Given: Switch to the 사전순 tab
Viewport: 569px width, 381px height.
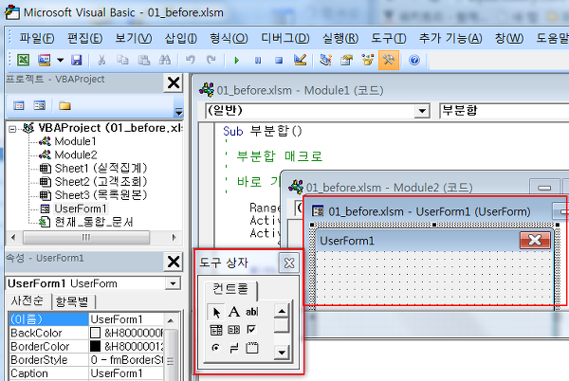Looking at the screenshot, I should coord(28,300).
